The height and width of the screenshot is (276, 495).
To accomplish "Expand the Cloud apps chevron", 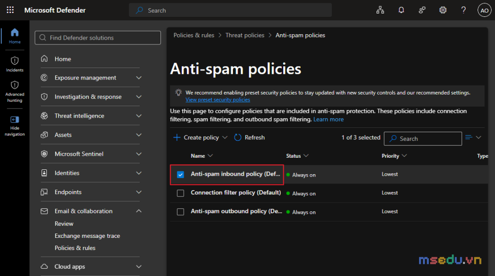I will (139, 266).
